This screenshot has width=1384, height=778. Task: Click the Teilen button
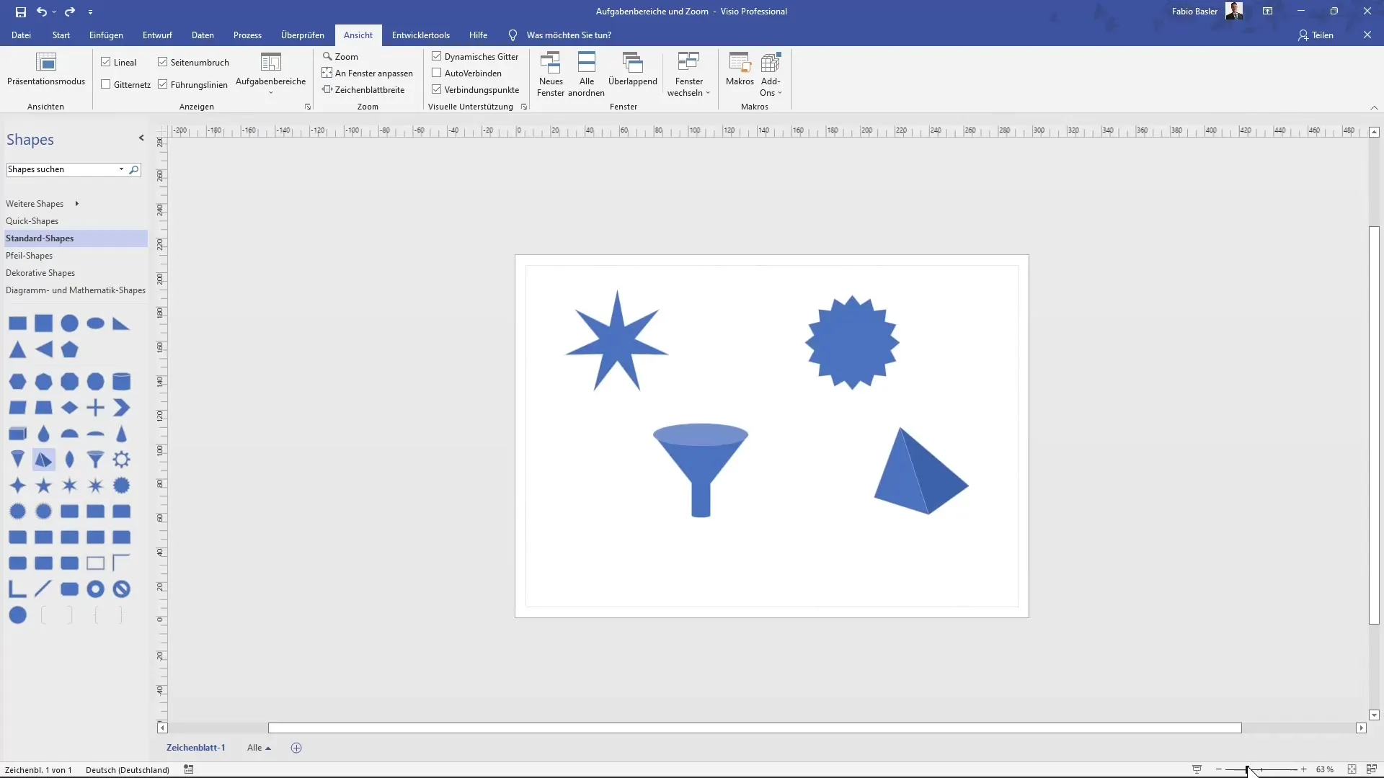1316,35
